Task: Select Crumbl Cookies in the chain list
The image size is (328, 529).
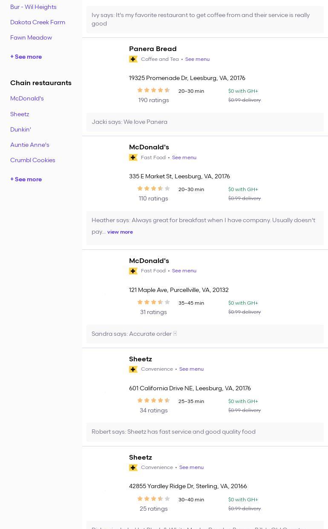Action: [x=33, y=160]
